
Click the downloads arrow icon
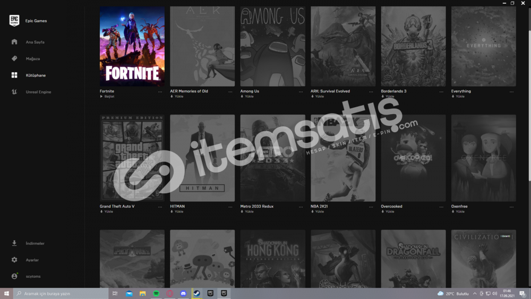(x=14, y=243)
